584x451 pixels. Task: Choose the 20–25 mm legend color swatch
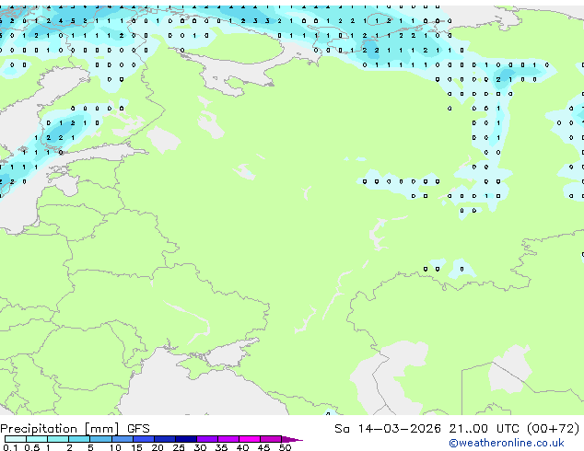(x=164, y=439)
